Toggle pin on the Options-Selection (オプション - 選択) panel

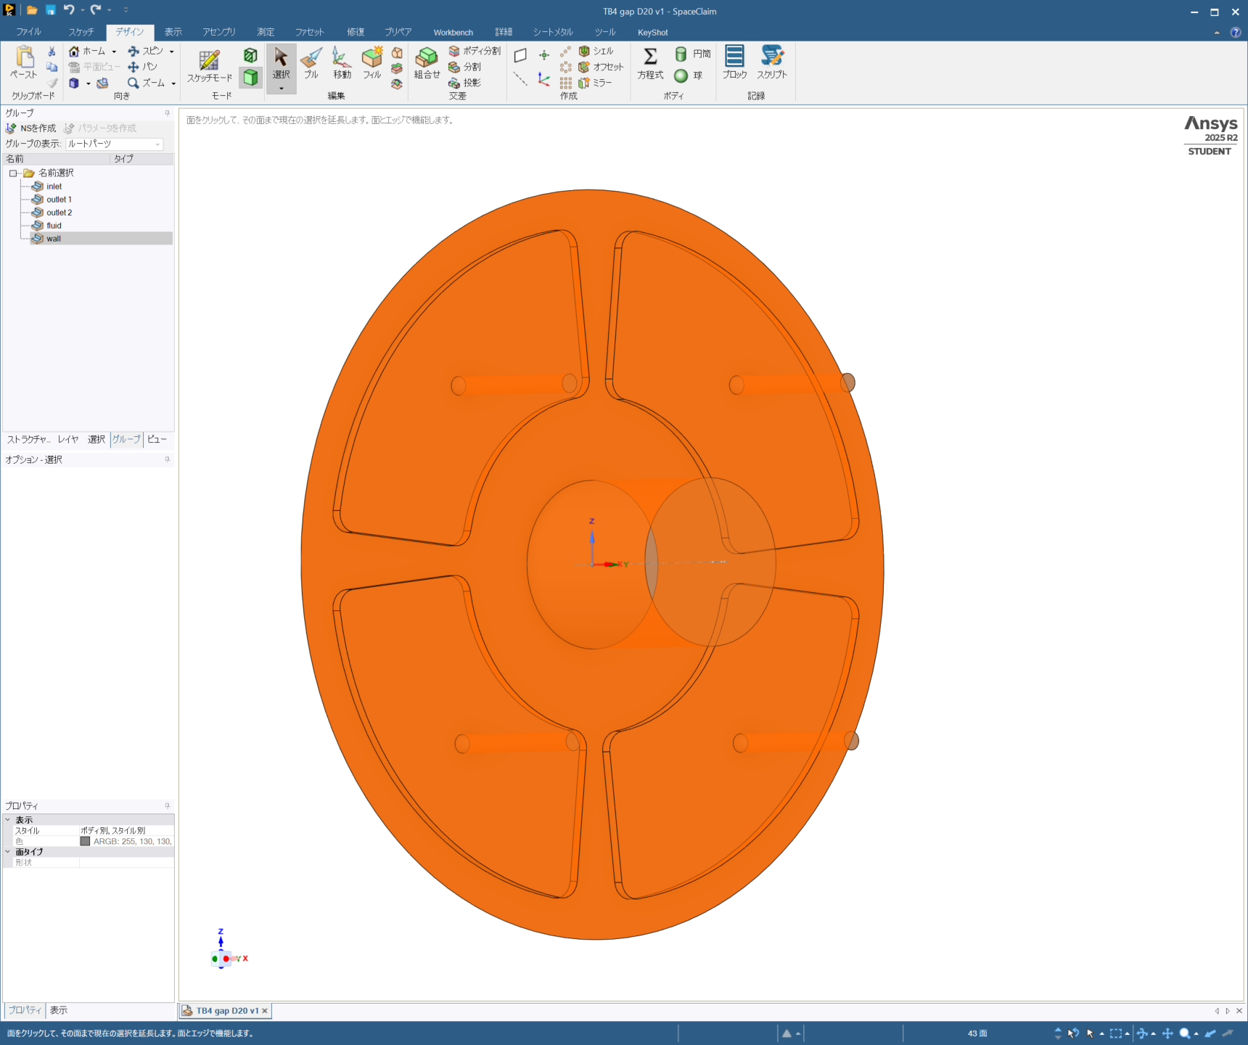click(x=168, y=459)
